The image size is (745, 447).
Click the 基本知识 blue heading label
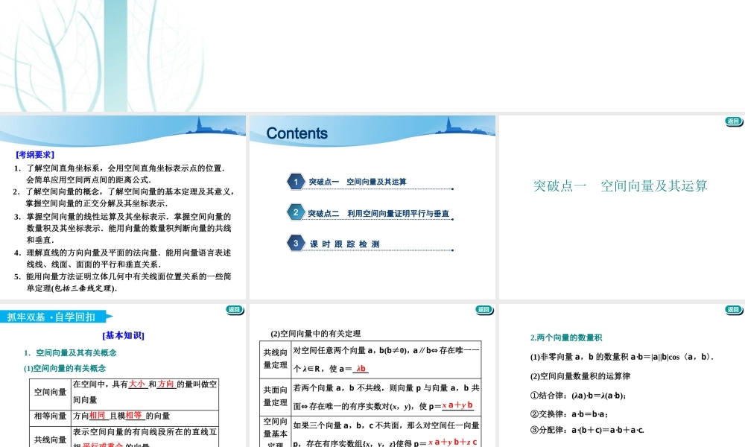coord(123,334)
